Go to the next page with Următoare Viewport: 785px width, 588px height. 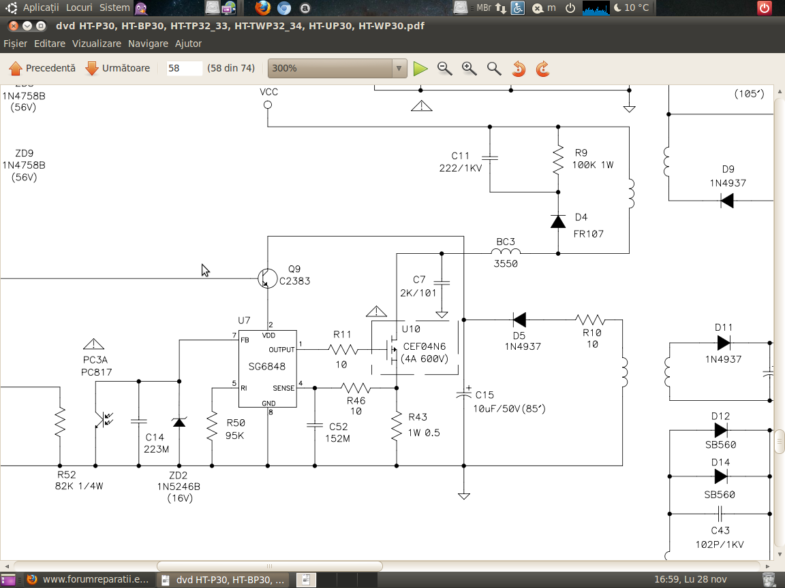point(117,68)
